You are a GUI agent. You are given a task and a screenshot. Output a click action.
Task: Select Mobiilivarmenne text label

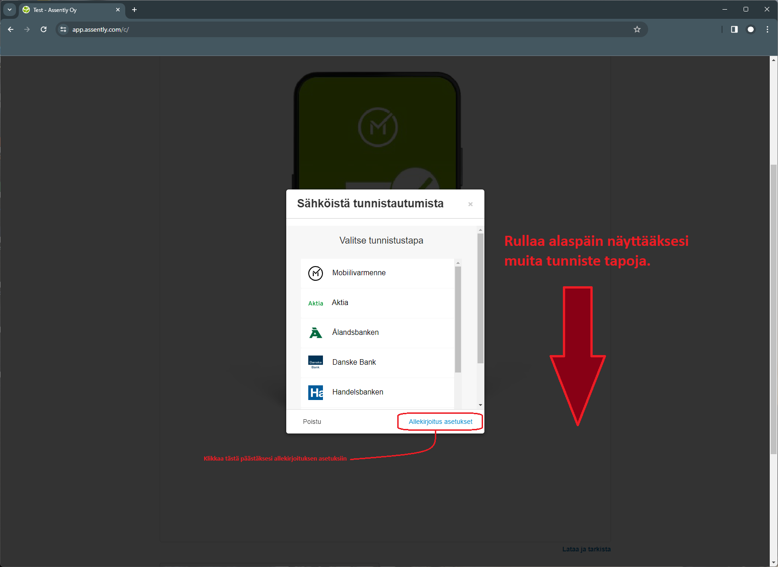coord(359,272)
